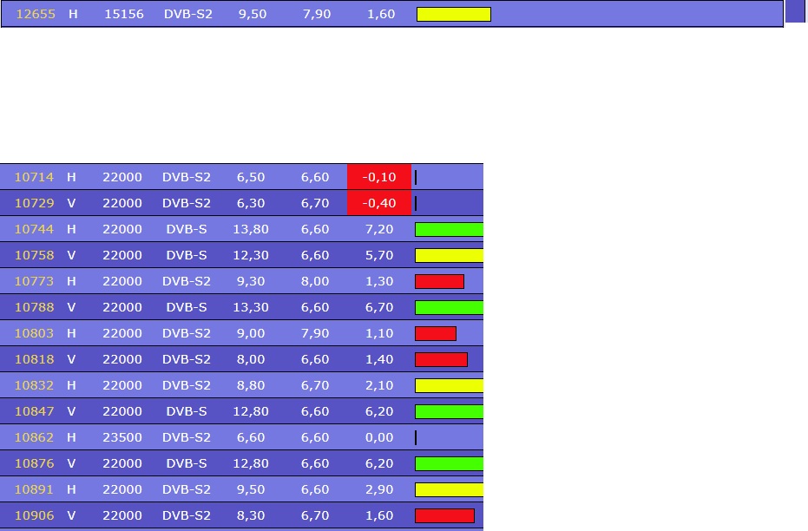Click the red -0,10 margin cell
The height and width of the screenshot is (531, 808).
379,177
